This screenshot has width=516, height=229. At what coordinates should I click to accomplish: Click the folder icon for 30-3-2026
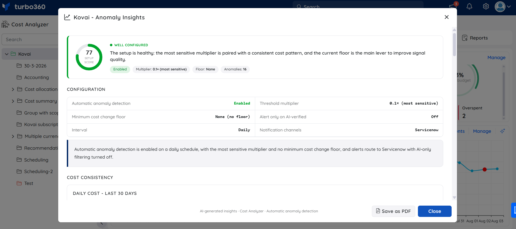[19, 66]
